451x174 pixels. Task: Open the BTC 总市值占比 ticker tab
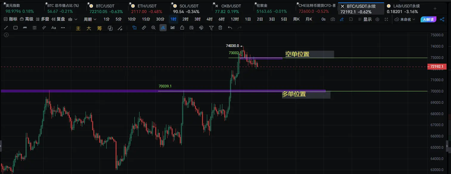[65, 9]
